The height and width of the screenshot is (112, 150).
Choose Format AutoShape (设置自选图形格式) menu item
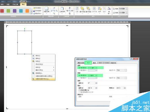(43, 79)
